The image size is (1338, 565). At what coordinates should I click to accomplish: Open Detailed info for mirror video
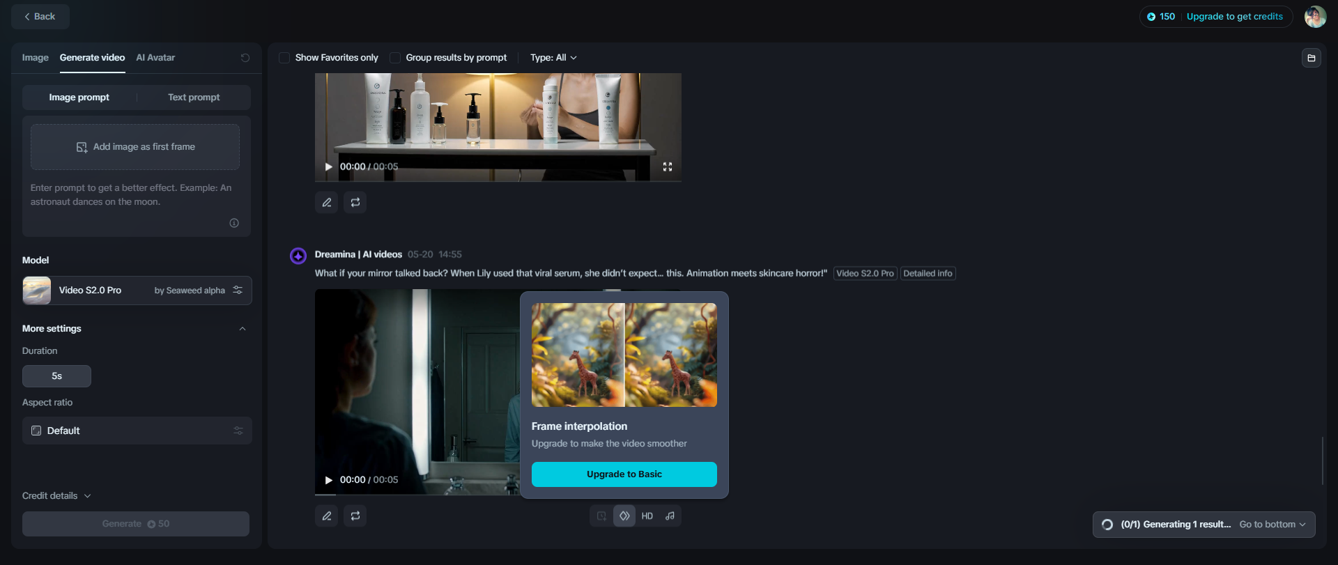pos(928,274)
